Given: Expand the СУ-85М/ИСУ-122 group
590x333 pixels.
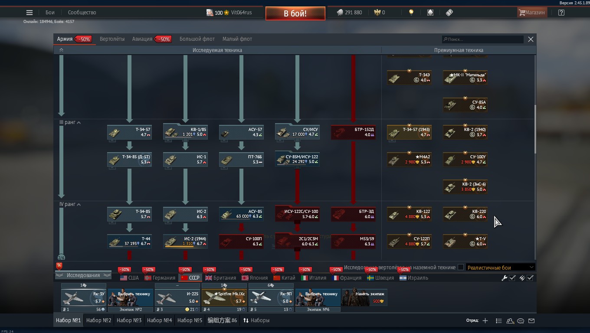Looking at the screenshot, I should coord(297,159).
